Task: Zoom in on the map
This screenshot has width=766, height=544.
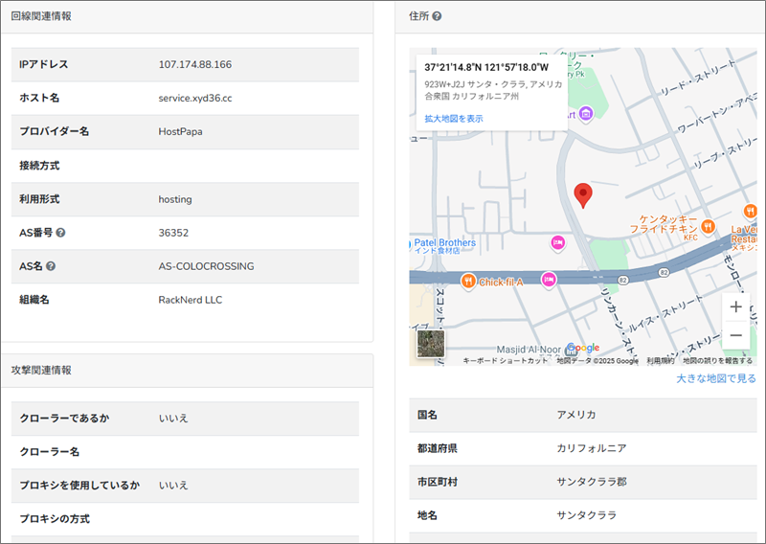Action: (735, 306)
